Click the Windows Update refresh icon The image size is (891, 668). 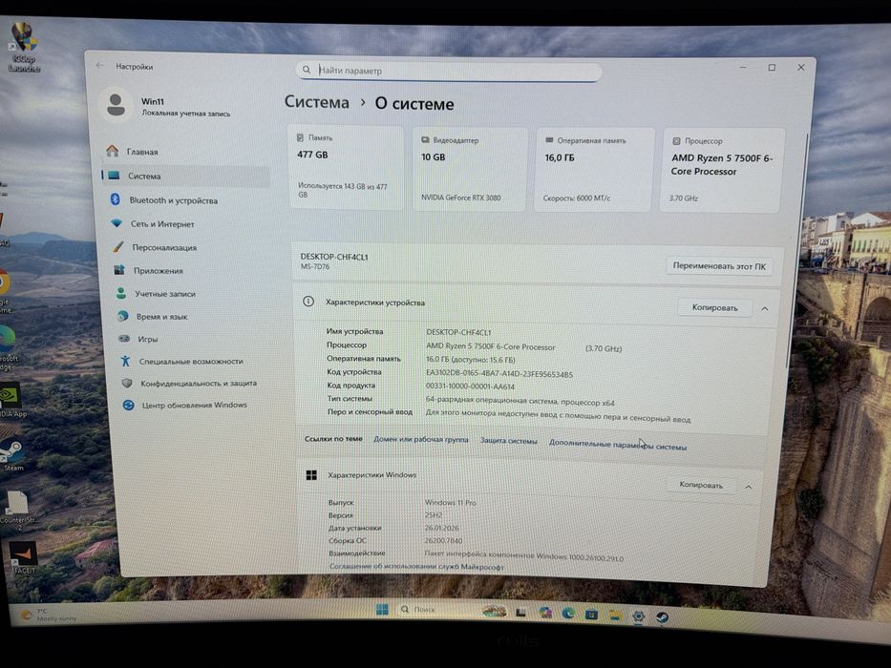pos(128,405)
